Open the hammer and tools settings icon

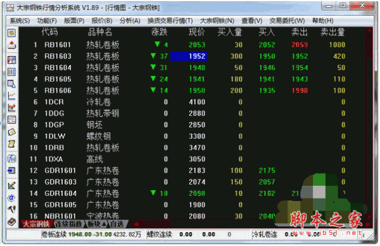[11, 209]
